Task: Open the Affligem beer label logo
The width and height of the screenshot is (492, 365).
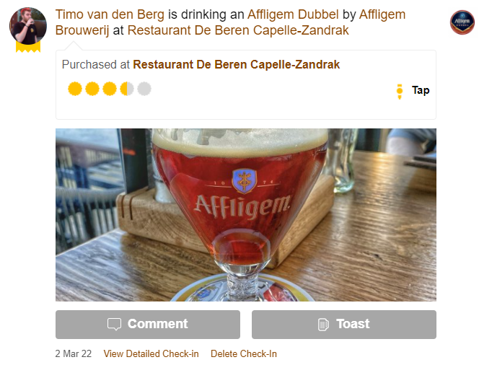Action: 462,22
